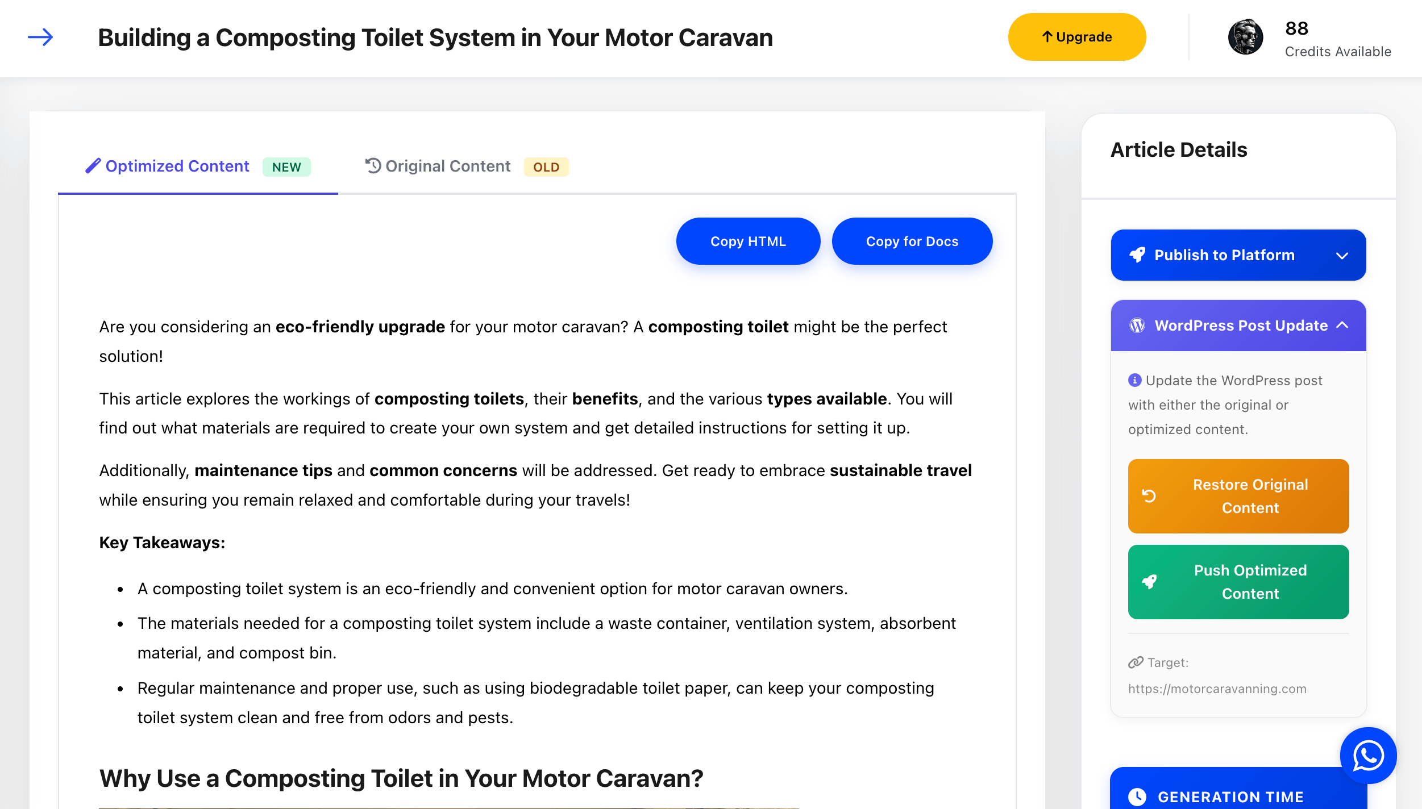Expand the Publish to Platform dropdown chevron

tap(1342, 256)
